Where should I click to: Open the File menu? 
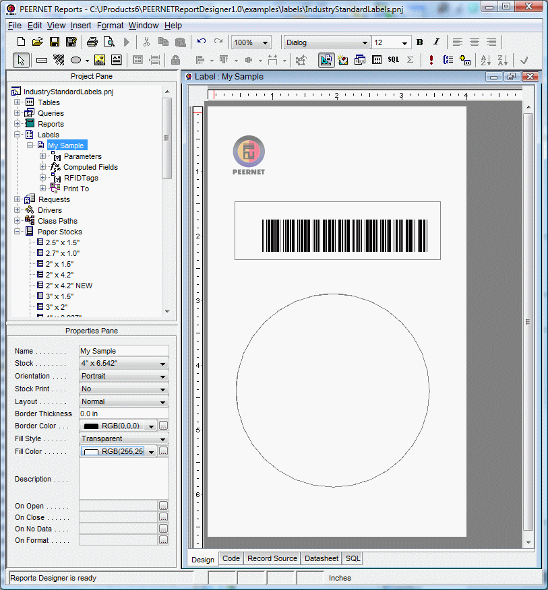coord(15,25)
